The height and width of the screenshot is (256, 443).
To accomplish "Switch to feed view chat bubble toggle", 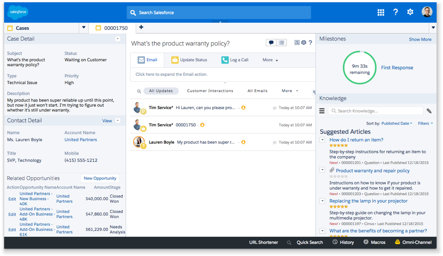I will click(x=271, y=42).
